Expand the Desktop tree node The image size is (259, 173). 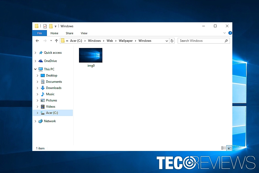pyautogui.click(x=37, y=75)
